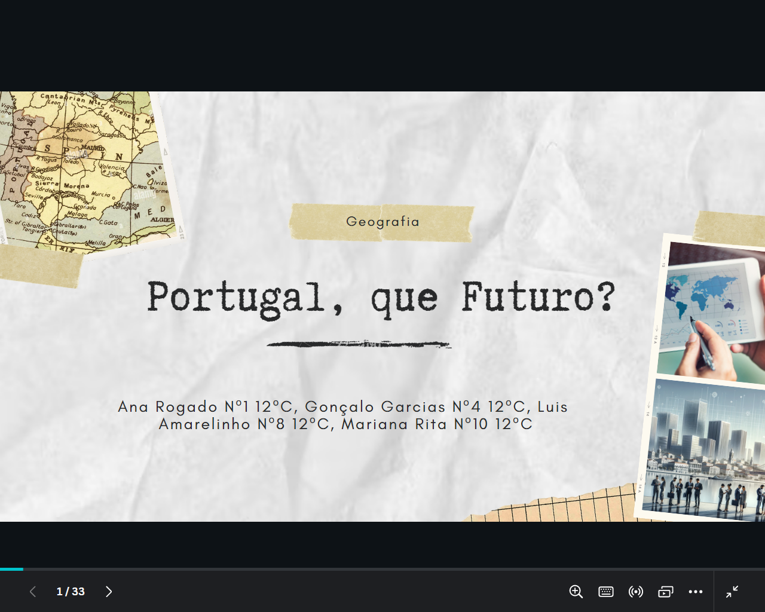Click the tablet world map photo

(x=712, y=312)
